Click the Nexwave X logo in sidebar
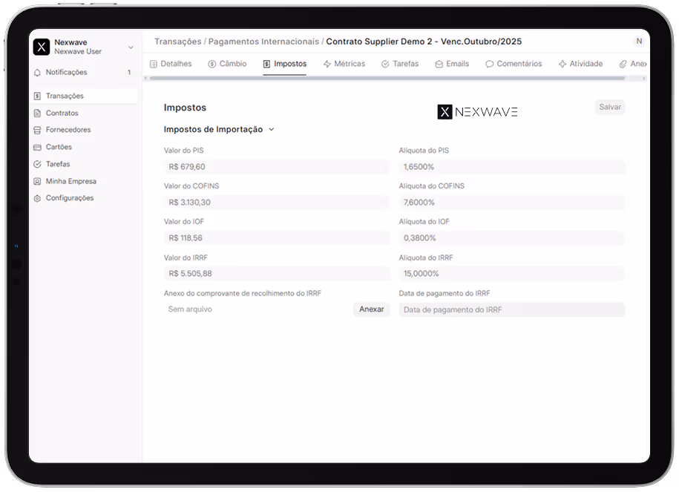 [42, 47]
